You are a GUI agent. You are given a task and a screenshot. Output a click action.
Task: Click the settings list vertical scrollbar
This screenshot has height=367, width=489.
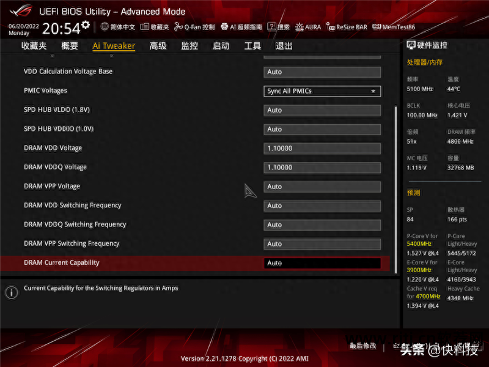[395, 190]
